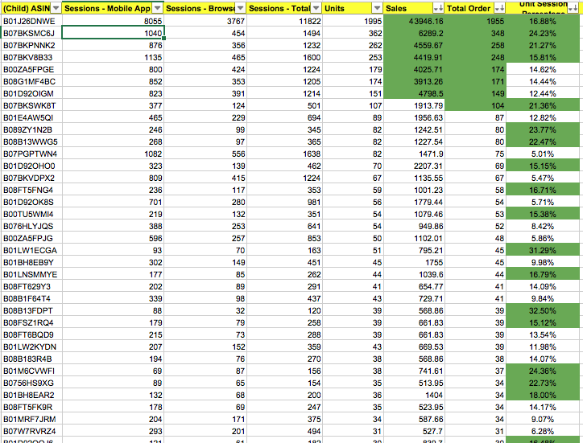This screenshot has width=583, height=443.
Task: Select ASIN cell B07BKVDPX2
Action: 31,178
